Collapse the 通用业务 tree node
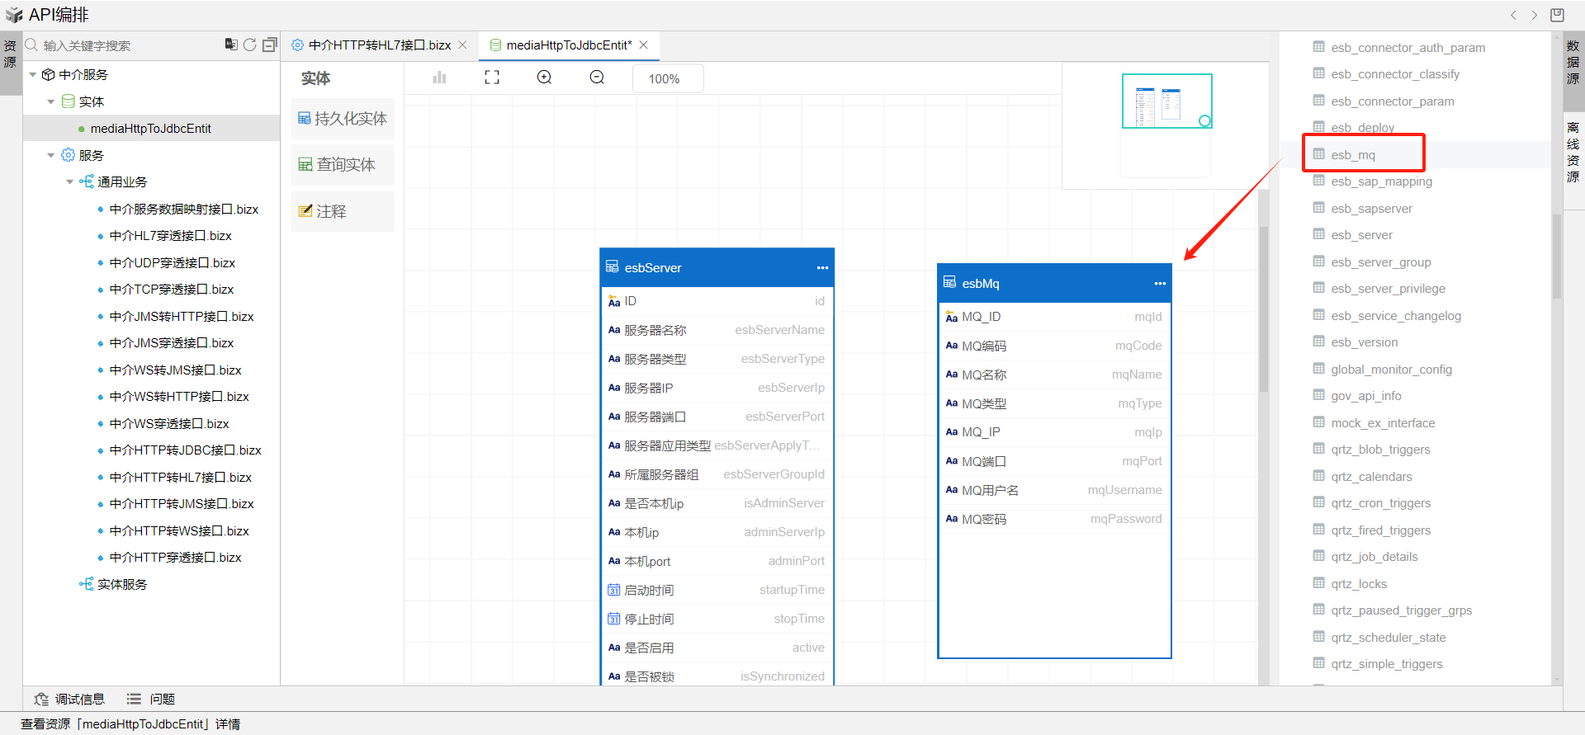 pyautogui.click(x=70, y=182)
